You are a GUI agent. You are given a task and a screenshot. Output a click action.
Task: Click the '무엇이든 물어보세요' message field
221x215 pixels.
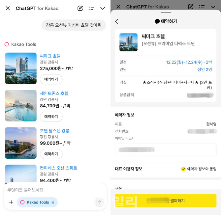click(49, 190)
